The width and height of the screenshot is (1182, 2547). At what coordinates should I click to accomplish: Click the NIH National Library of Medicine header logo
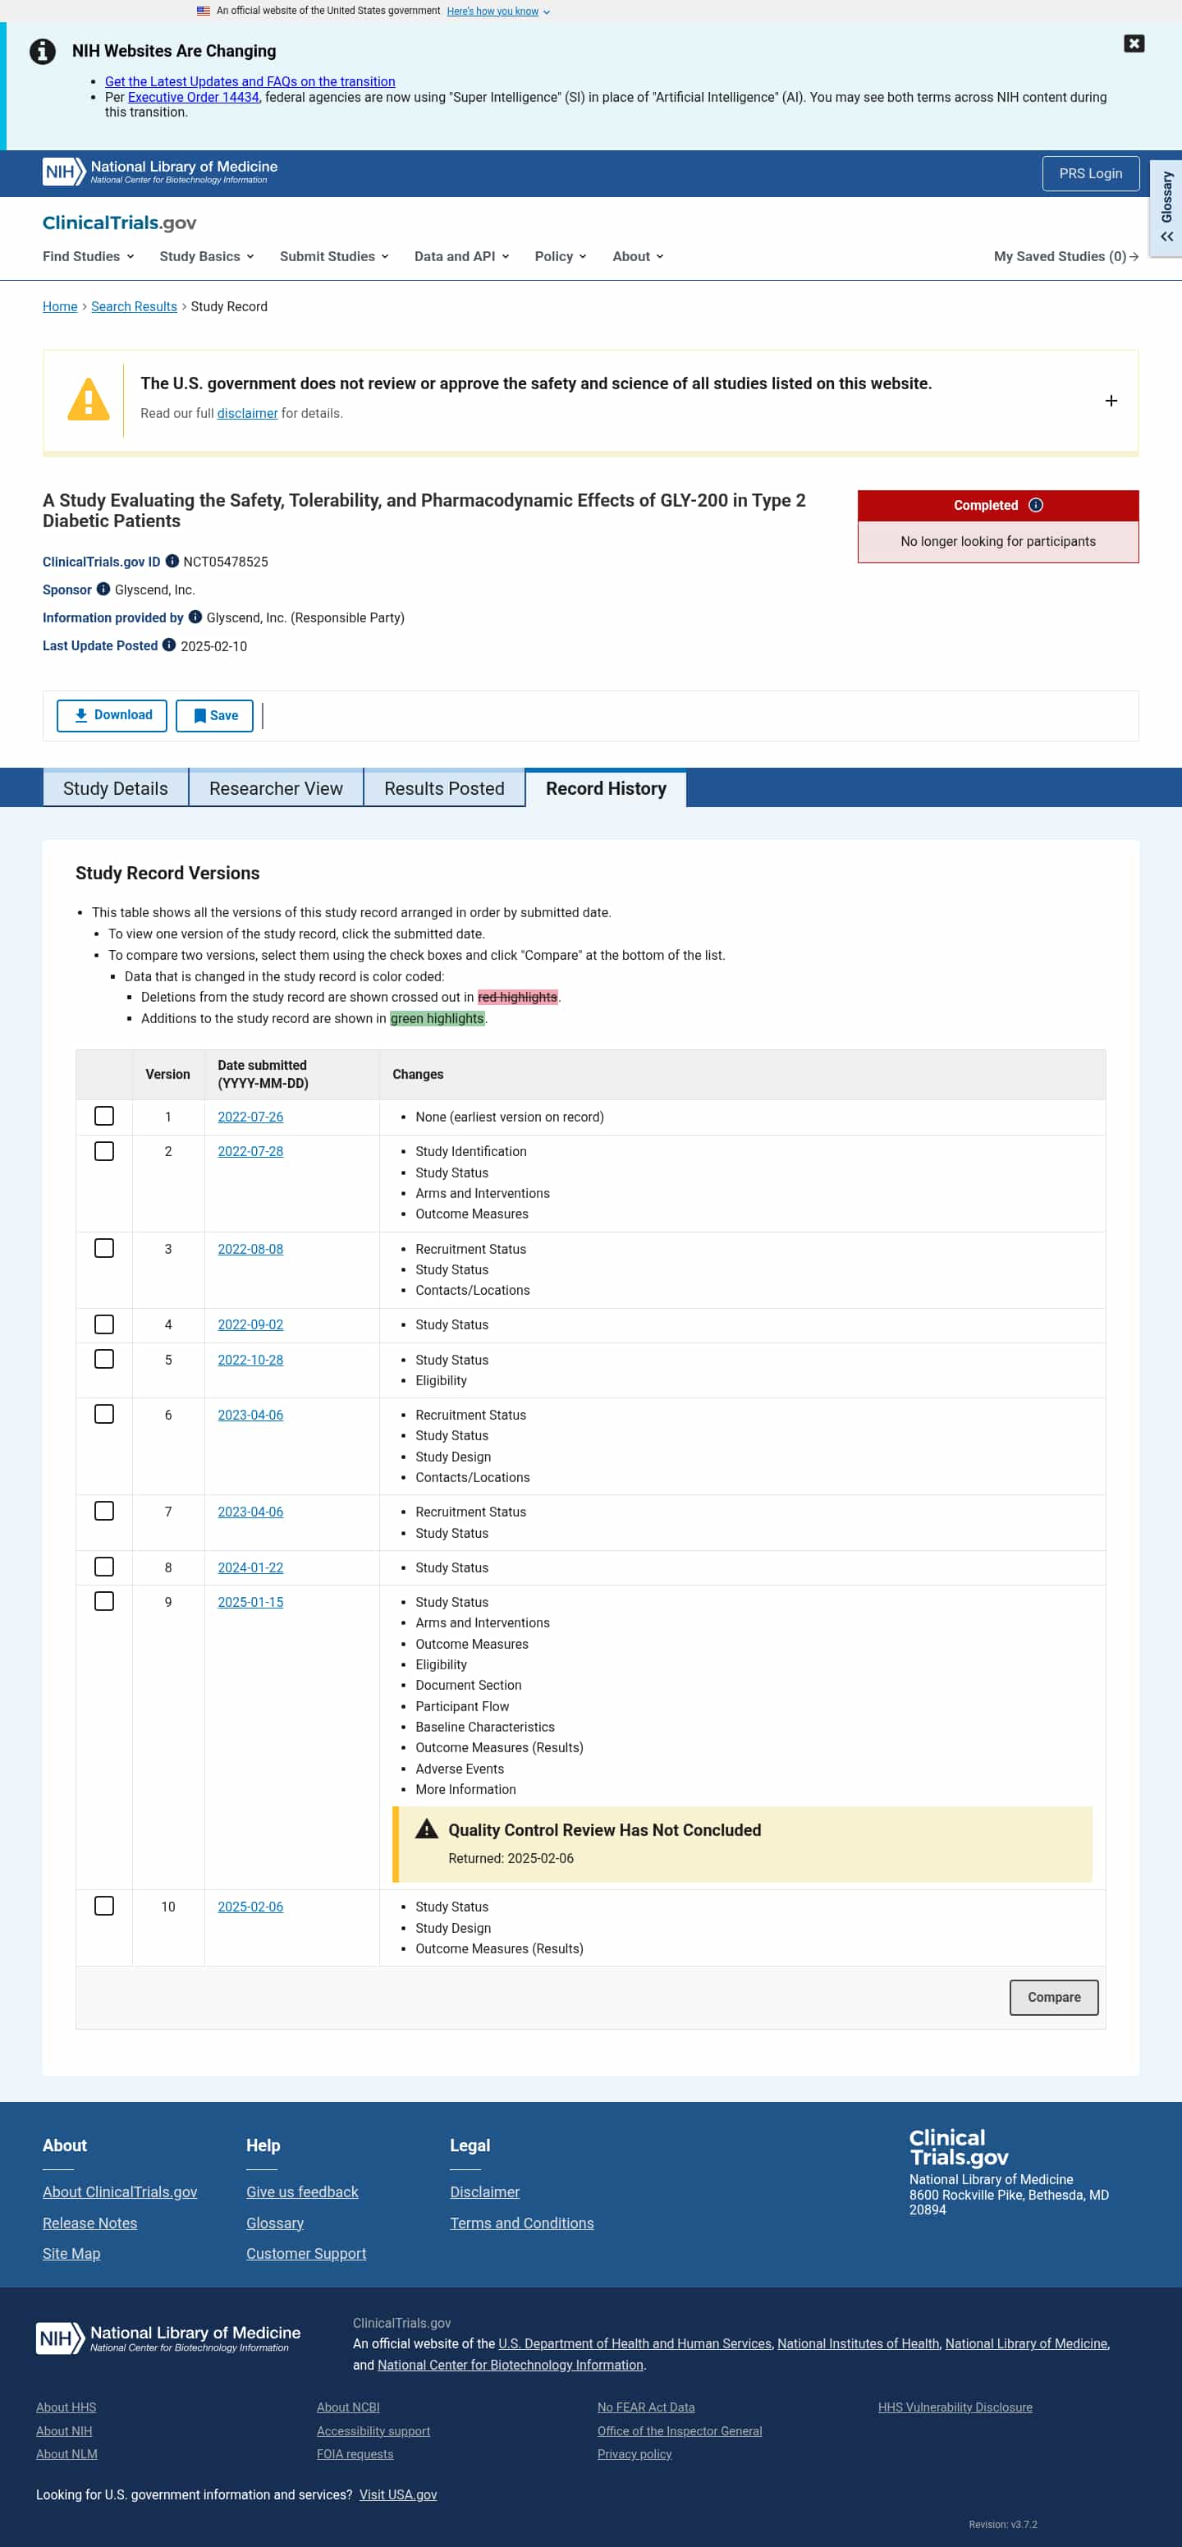pos(160,172)
